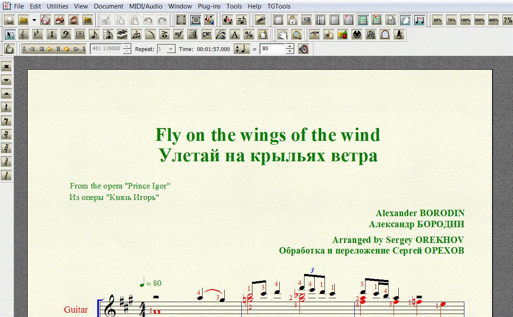513x317 pixels.
Task: Click the Text tool letter A icon
Action: pos(235,34)
